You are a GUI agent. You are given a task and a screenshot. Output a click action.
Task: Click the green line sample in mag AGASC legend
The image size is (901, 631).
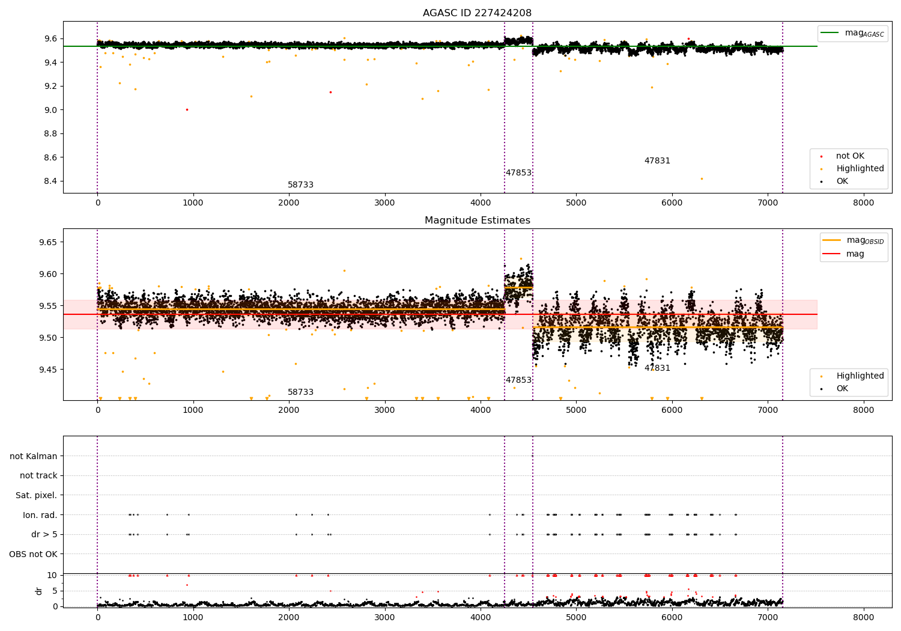pyautogui.click(x=830, y=33)
